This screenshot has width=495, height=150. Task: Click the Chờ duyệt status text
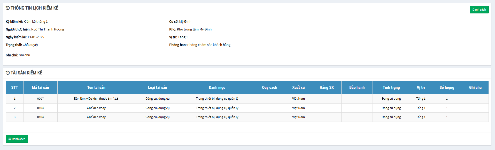[x=30, y=45]
